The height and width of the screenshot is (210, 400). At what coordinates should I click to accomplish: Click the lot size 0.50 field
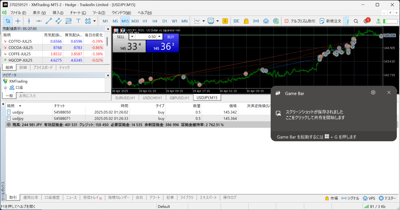tap(146, 37)
